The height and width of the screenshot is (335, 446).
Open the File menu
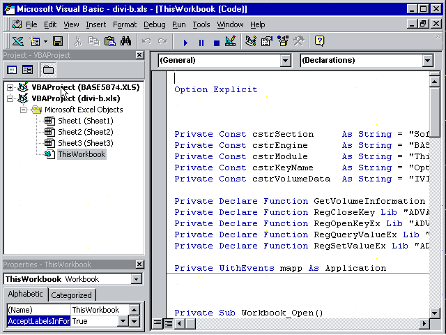[31, 25]
